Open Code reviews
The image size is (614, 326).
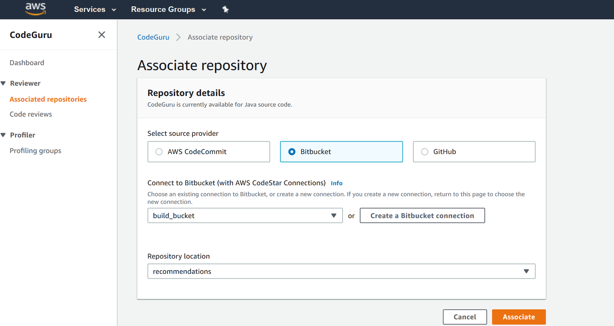31,114
